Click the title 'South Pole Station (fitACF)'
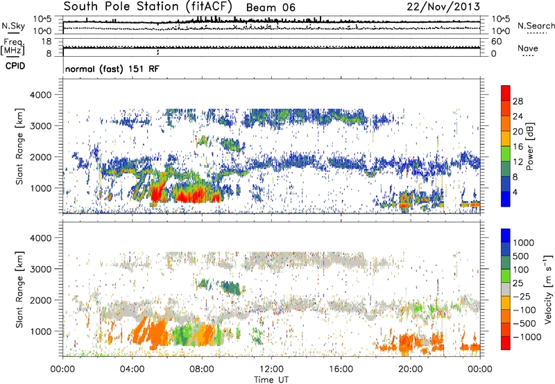This screenshot has height=384, width=555. tap(148, 6)
